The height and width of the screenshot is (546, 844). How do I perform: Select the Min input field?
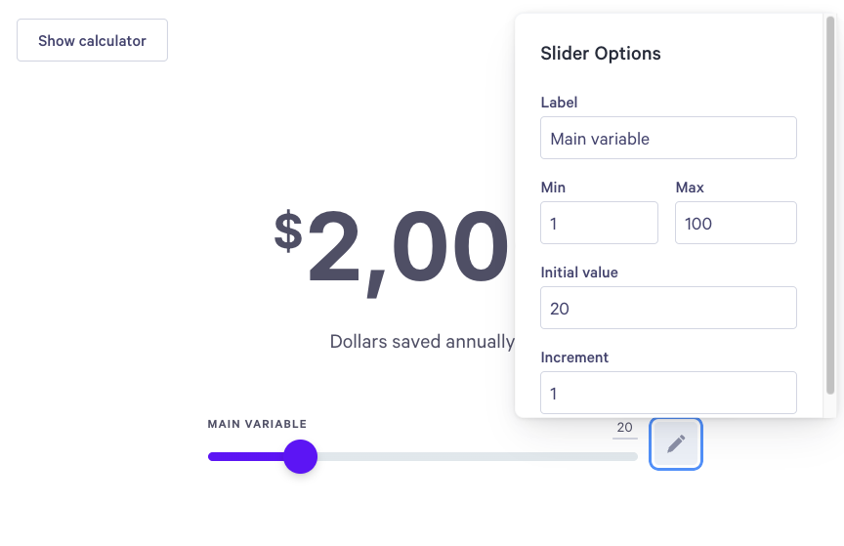pyautogui.click(x=599, y=223)
